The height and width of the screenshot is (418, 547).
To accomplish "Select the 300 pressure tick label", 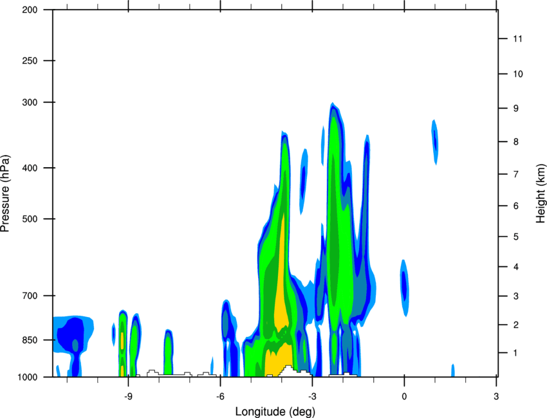I will [x=30, y=102].
